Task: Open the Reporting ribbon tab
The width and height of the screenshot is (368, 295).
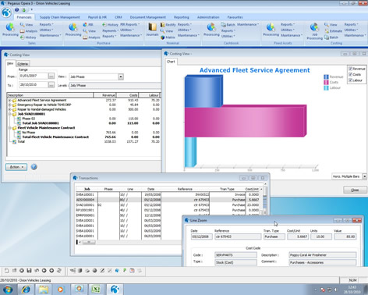Action: tap(182, 17)
